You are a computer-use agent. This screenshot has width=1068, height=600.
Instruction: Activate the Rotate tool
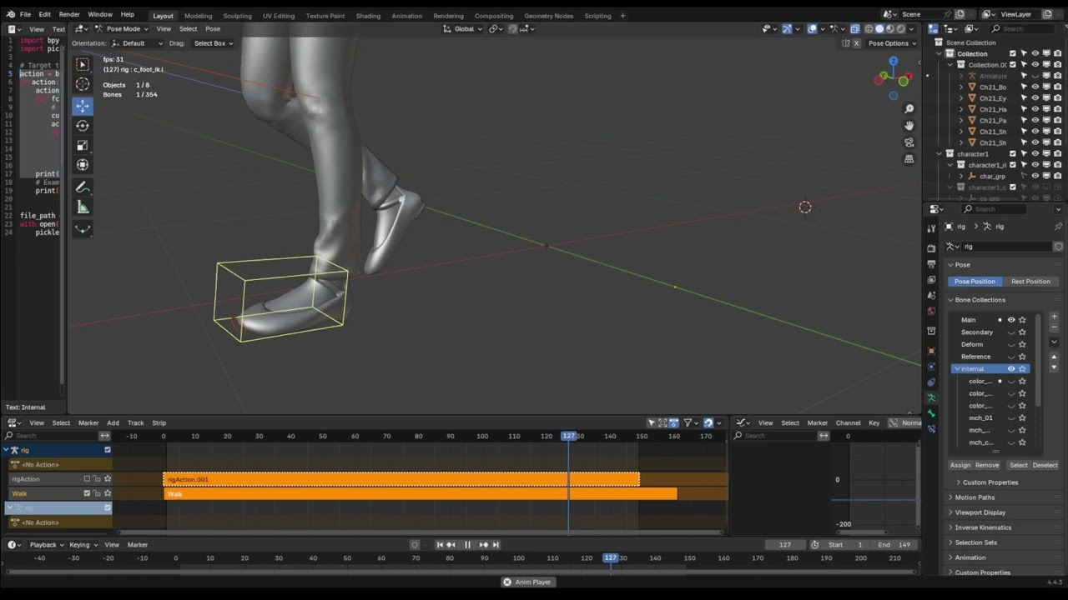pyautogui.click(x=83, y=126)
